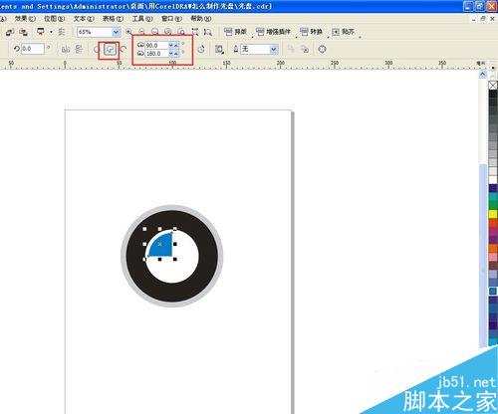Select the Arc shape type

coord(124,49)
